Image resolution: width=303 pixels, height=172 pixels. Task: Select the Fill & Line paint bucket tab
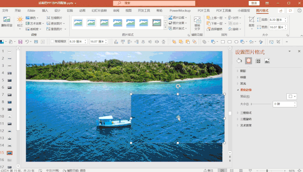coord(239,61)
